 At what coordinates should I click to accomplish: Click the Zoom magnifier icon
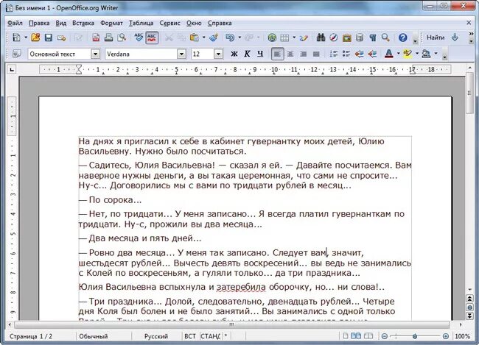385,38
